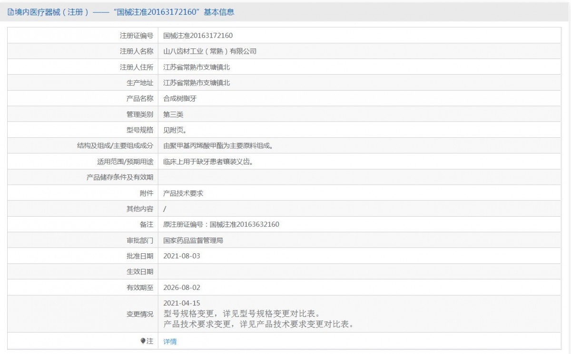The image size is (571, 354).
Task: Click the 有效期至 row label
Action: (x=140, y=287)
